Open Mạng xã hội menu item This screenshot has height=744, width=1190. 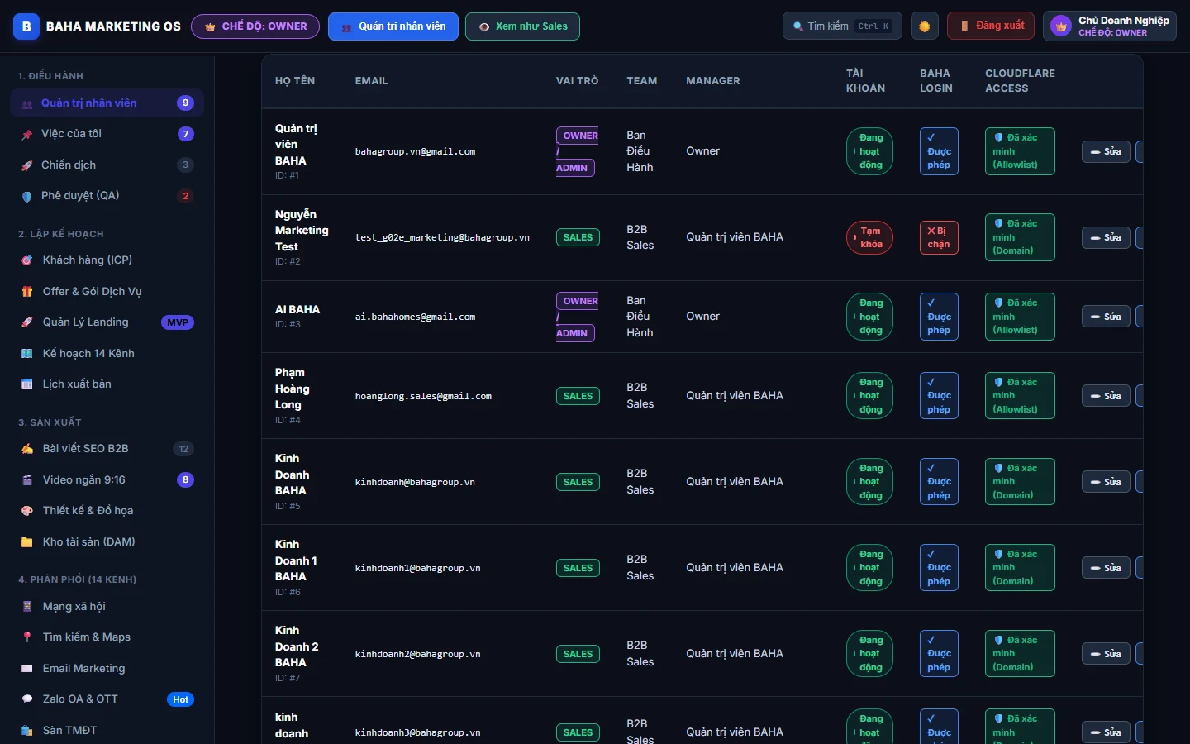(x=107, y=607)
